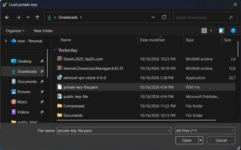Cancel the Load private key dialog

click(x=221, y=140)
